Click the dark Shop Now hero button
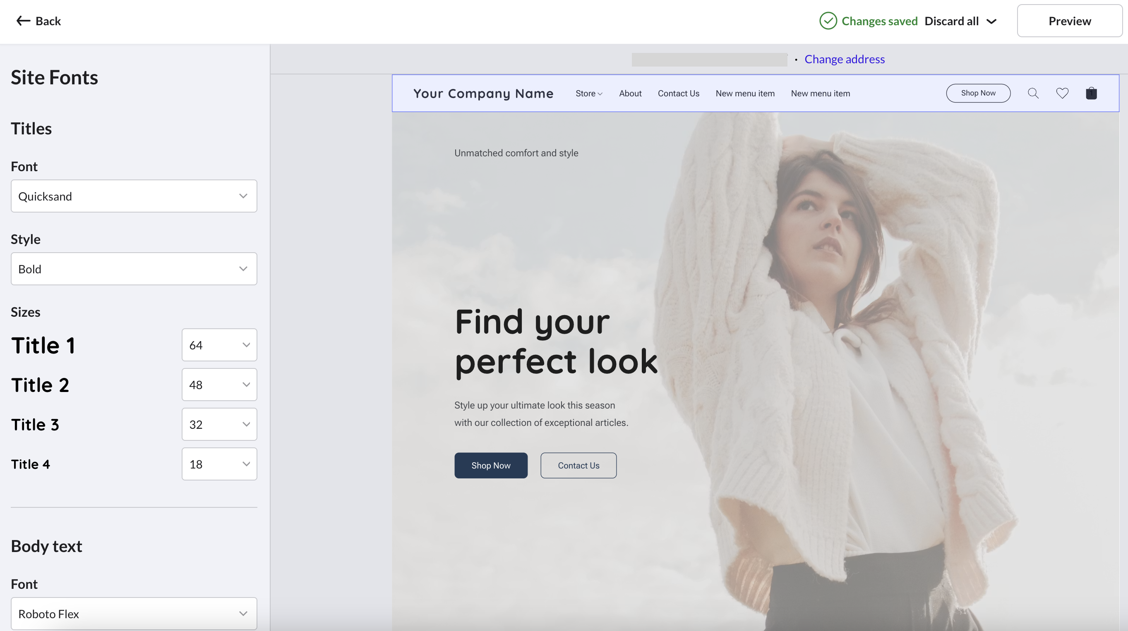This screenshot has height=631, width=1128. click(491, 465)
